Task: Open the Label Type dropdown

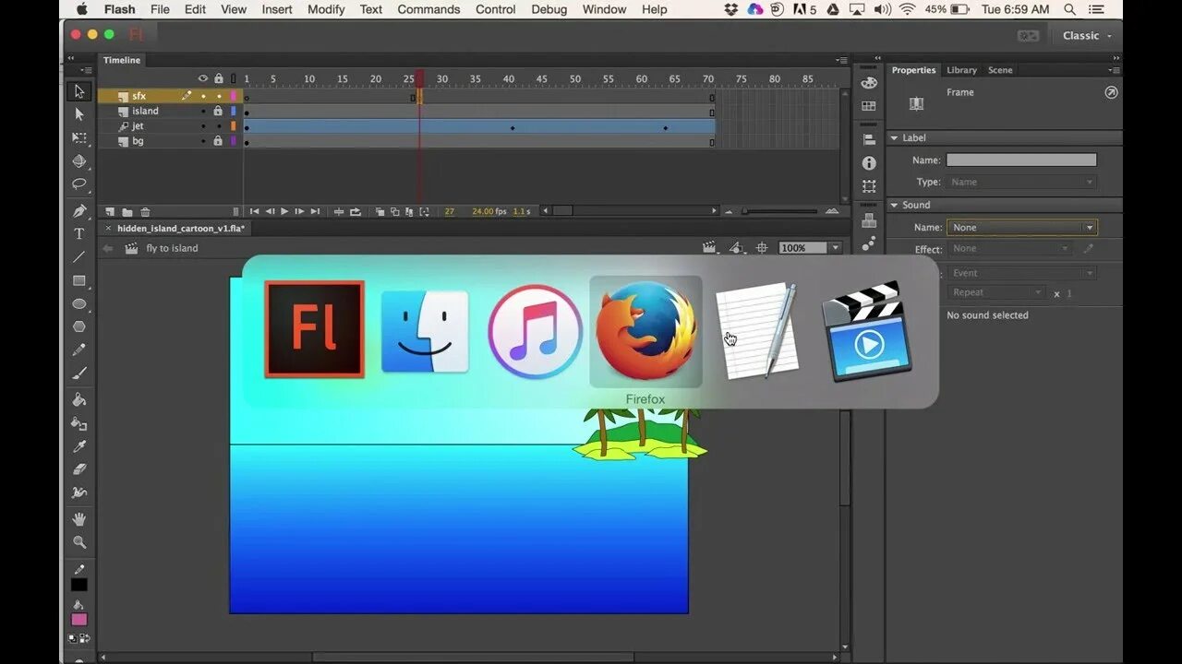Action: coord(1021,182)
